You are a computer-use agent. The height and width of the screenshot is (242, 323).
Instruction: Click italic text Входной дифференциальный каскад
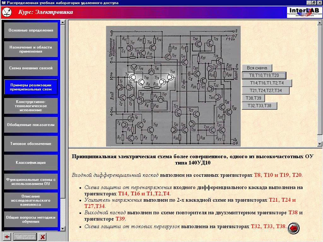click(x=115, y=175)
